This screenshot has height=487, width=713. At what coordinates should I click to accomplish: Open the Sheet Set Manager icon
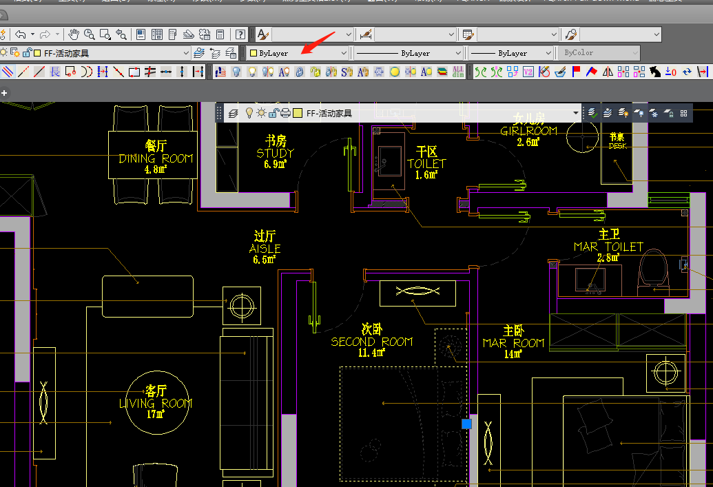click(x=188, y=34)
